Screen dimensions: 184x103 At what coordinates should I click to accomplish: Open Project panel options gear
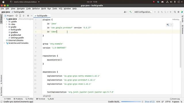pyautogui.click(x=28, y=16)
